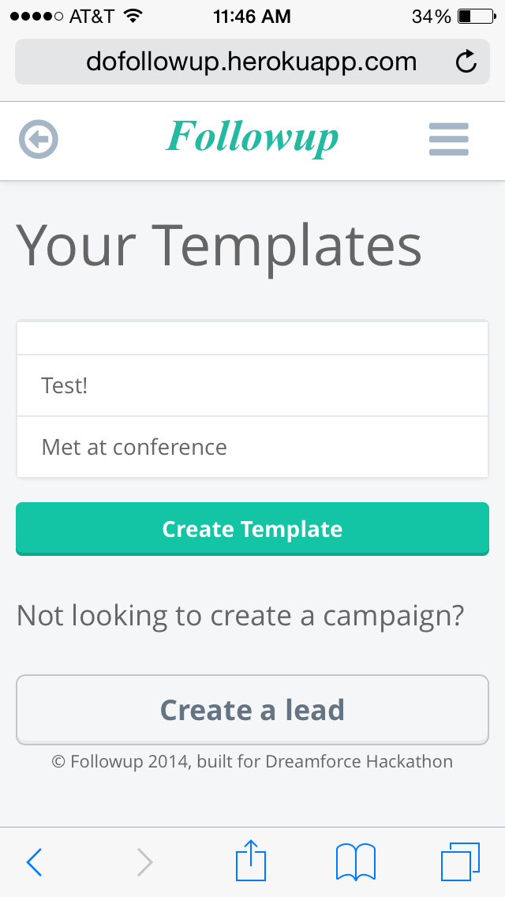Select the Met at conference template
Viewport: 505px width, 897px height.
[252, 447]
